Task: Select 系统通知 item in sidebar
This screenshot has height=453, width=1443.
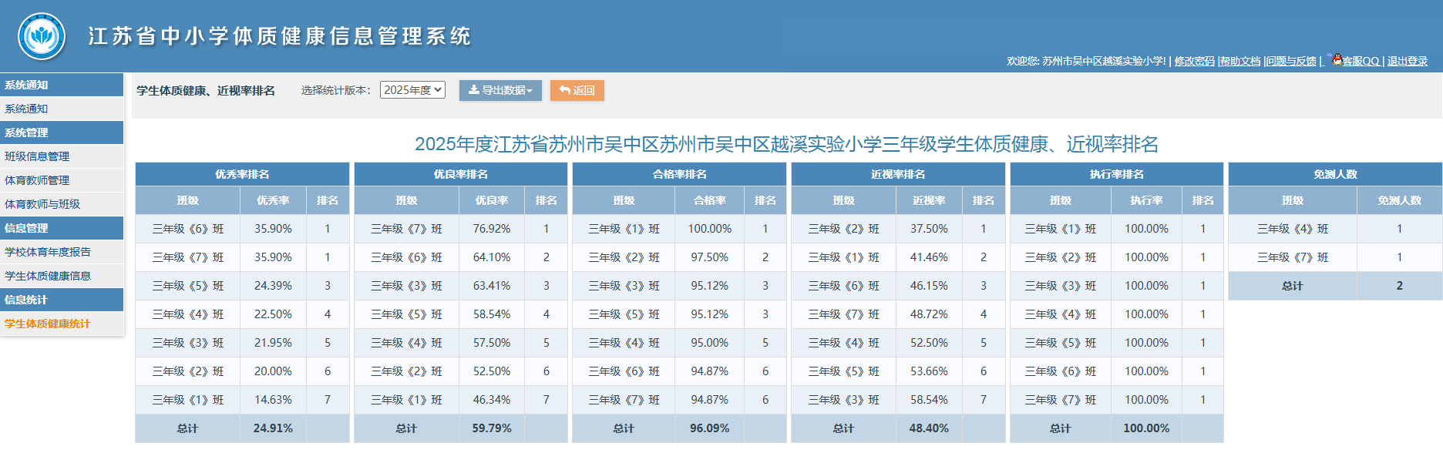Action: 26,109
